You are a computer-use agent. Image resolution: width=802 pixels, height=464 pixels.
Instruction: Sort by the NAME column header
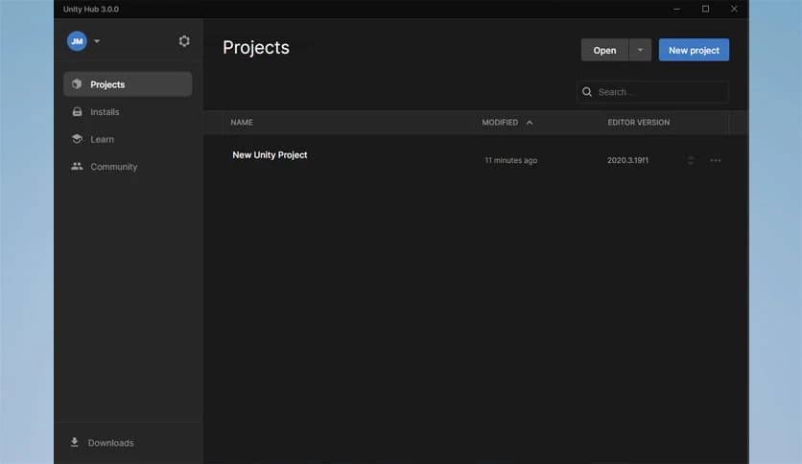pyautogui.click(x=242, y=123)
